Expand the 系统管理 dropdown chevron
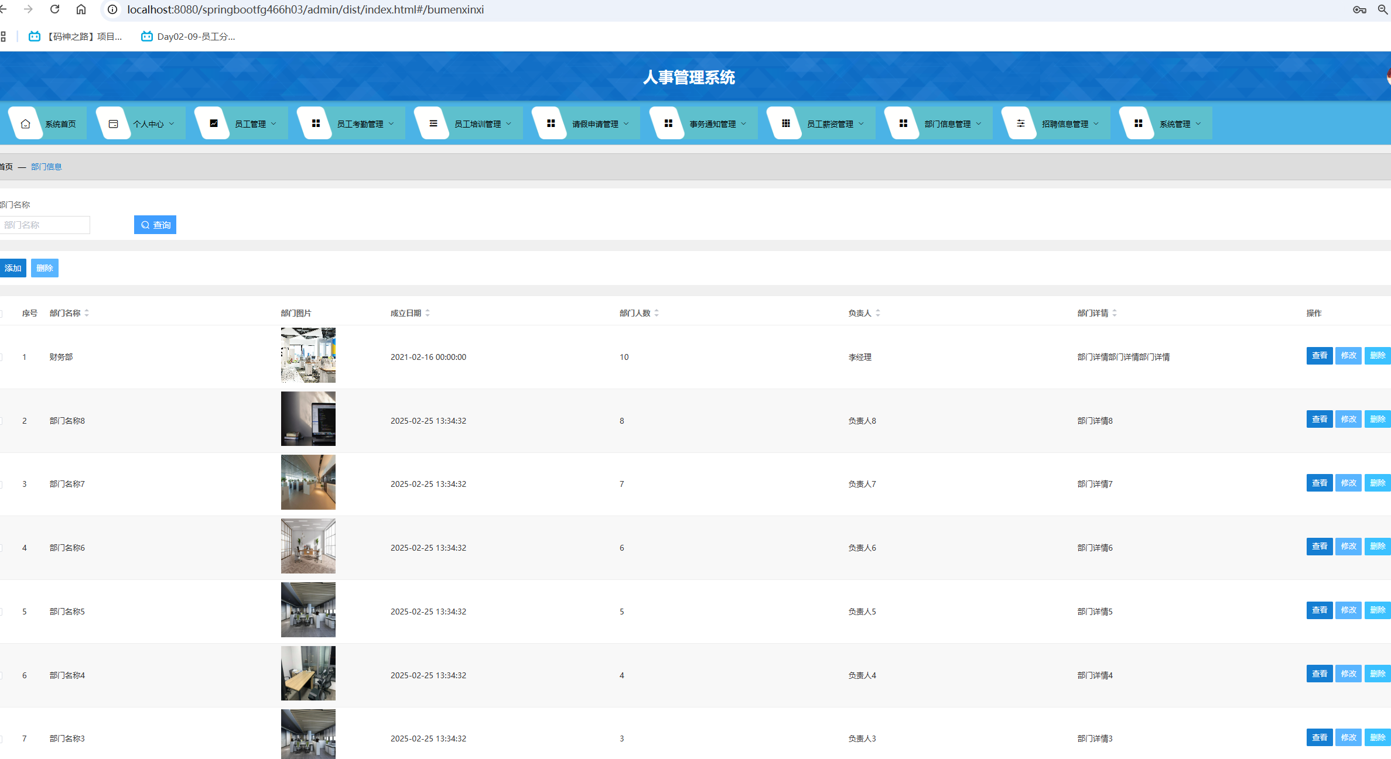This screenshot has height=759, width=1391. pyautogui.click(x=1198, y=123)
